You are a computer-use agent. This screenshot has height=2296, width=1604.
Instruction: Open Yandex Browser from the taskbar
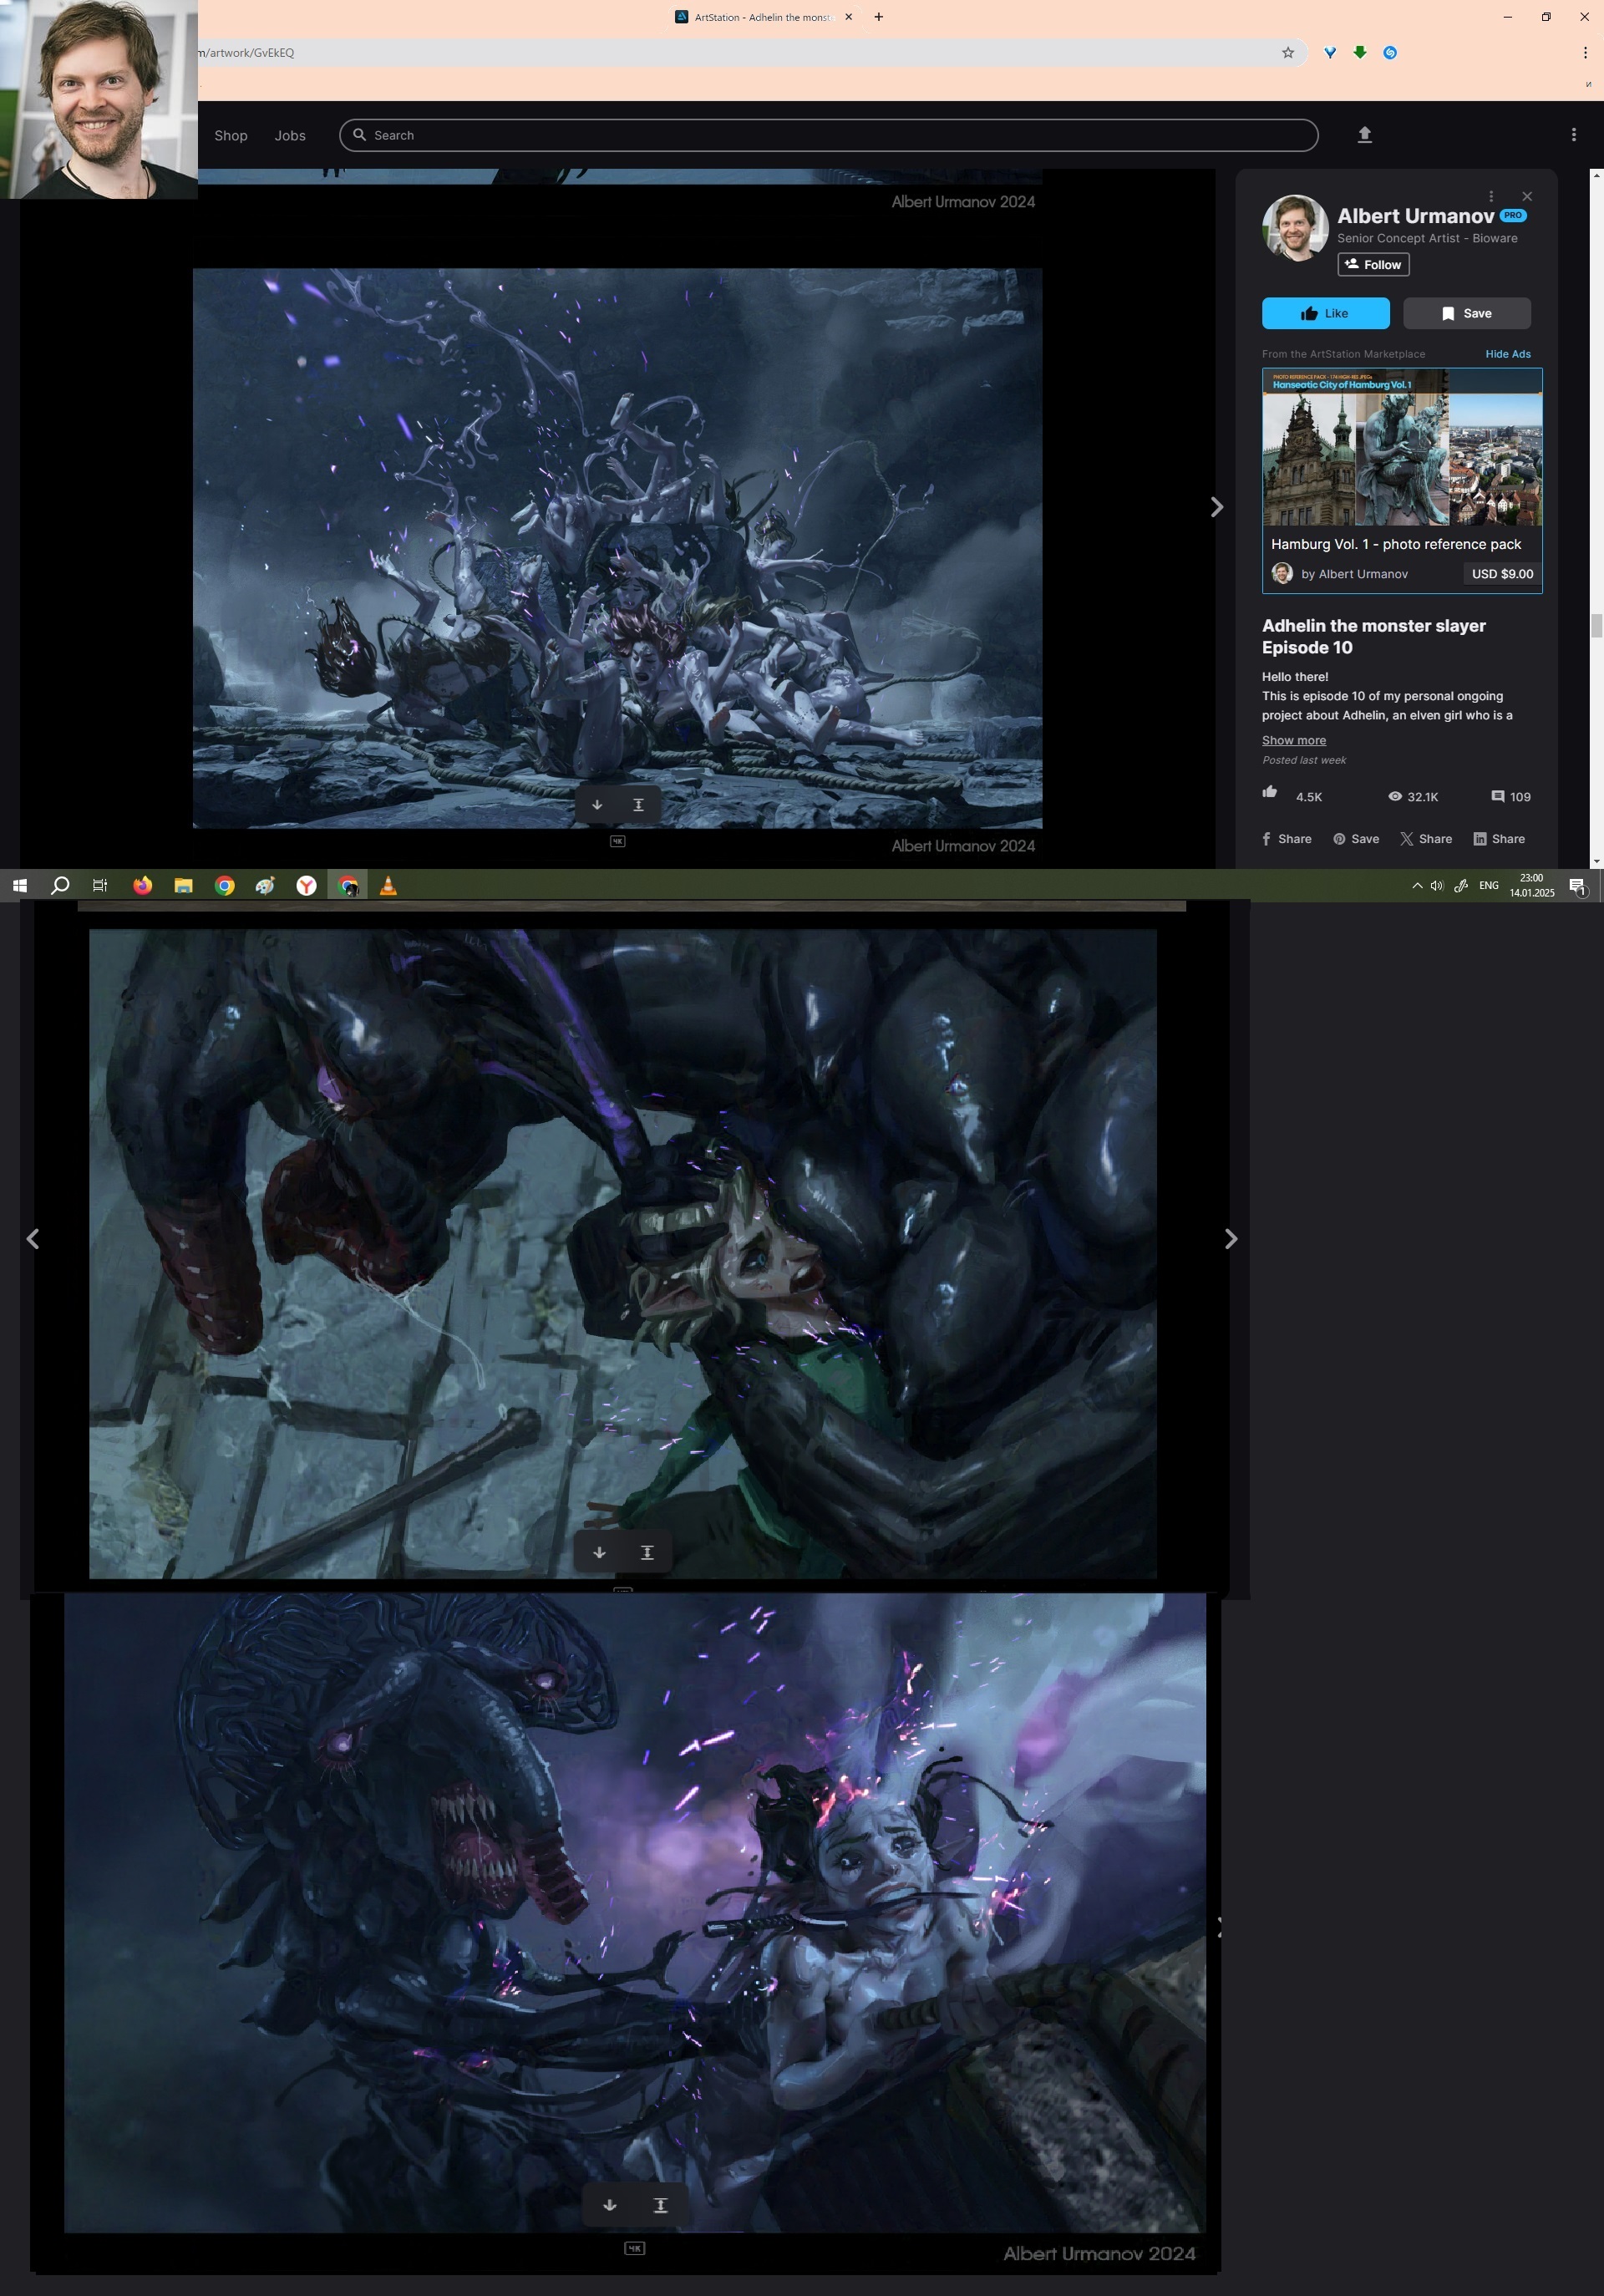point(306,885)
